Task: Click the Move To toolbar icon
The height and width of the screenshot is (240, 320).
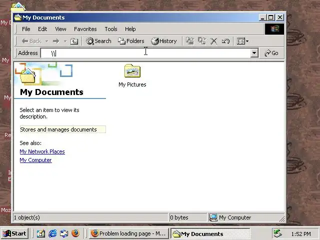Action: [x=190, y=41]
